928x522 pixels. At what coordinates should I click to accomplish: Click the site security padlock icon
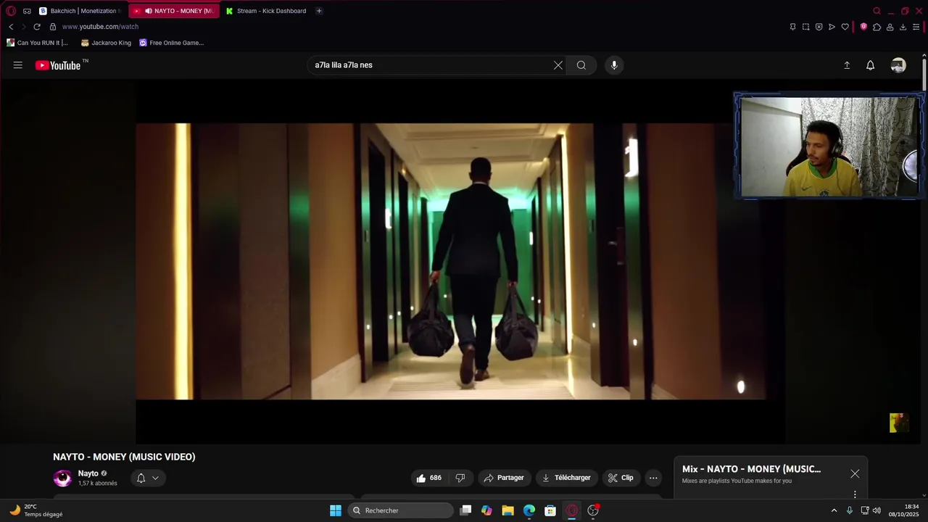(x=53, y=27)
